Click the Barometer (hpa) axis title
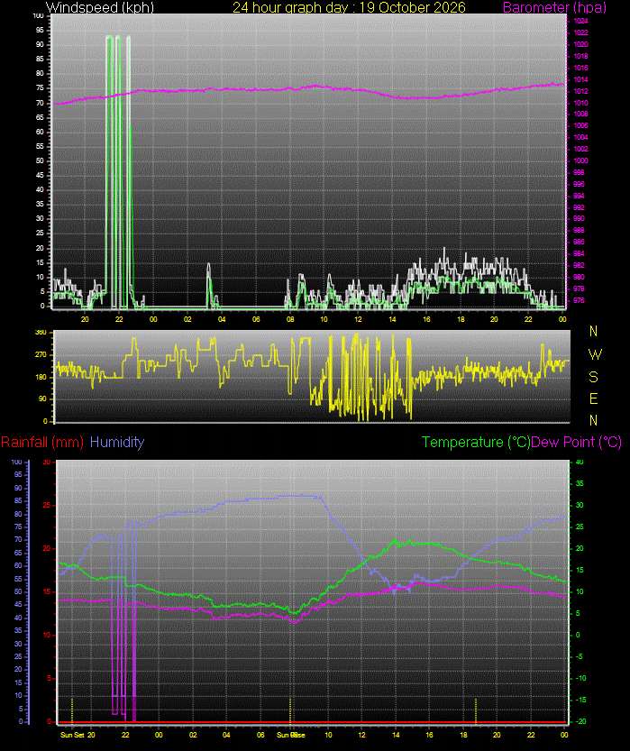Viewport: 630px width, 751px height. coord(555,7)
